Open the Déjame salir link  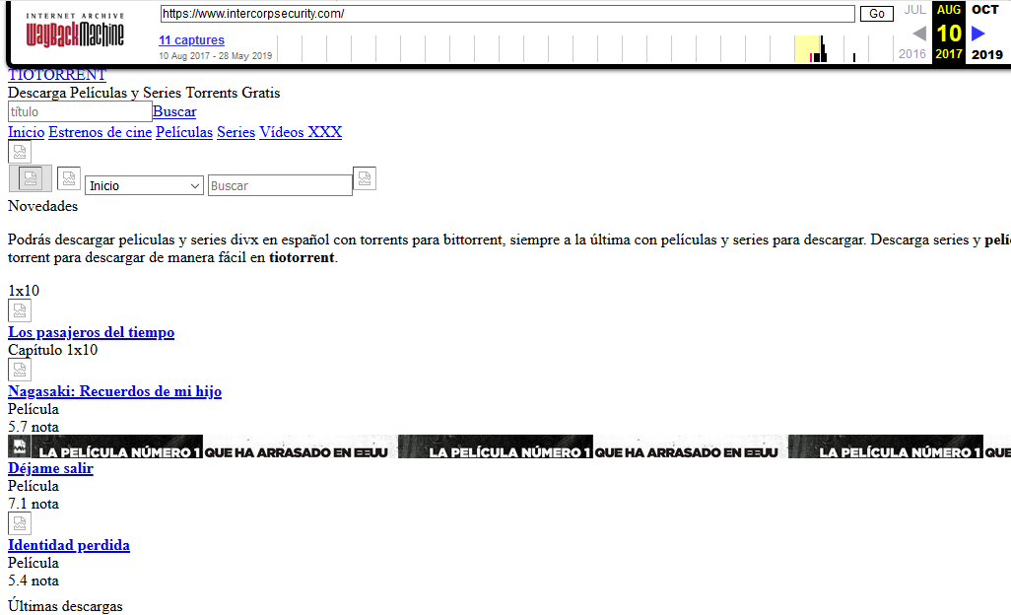point(50,468)
